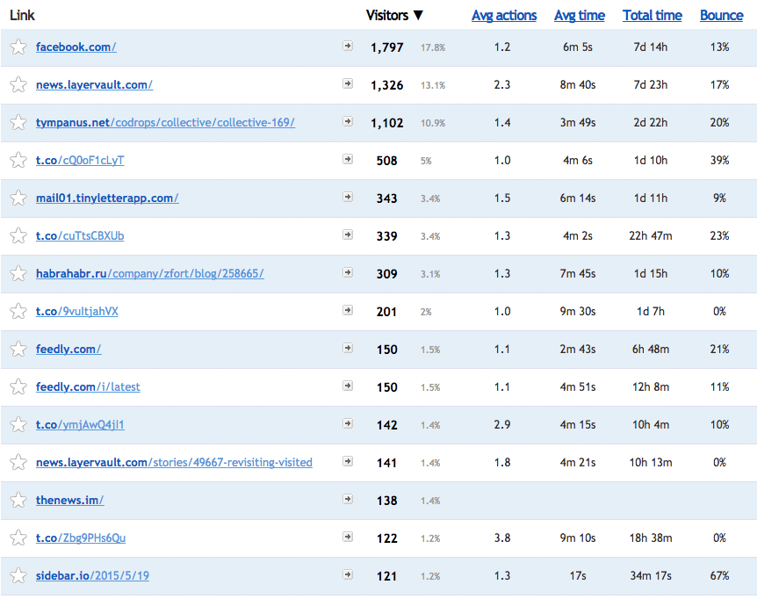Image resolution: width=757 pixels, height=599 pixels.
Task: Open arrow icon for thenews.im/ row
Action: pos(348,499)
